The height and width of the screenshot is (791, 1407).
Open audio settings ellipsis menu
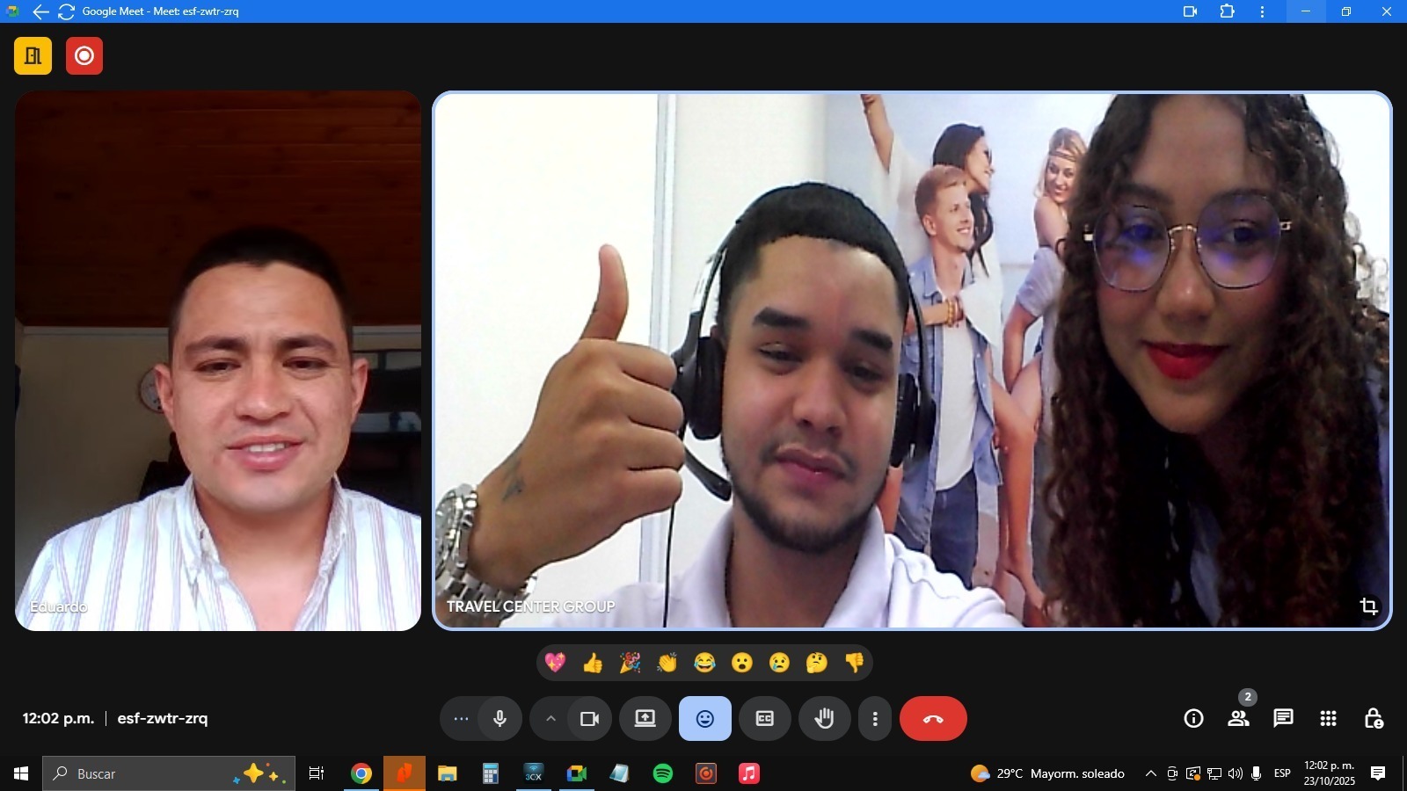tap(461, 719)
